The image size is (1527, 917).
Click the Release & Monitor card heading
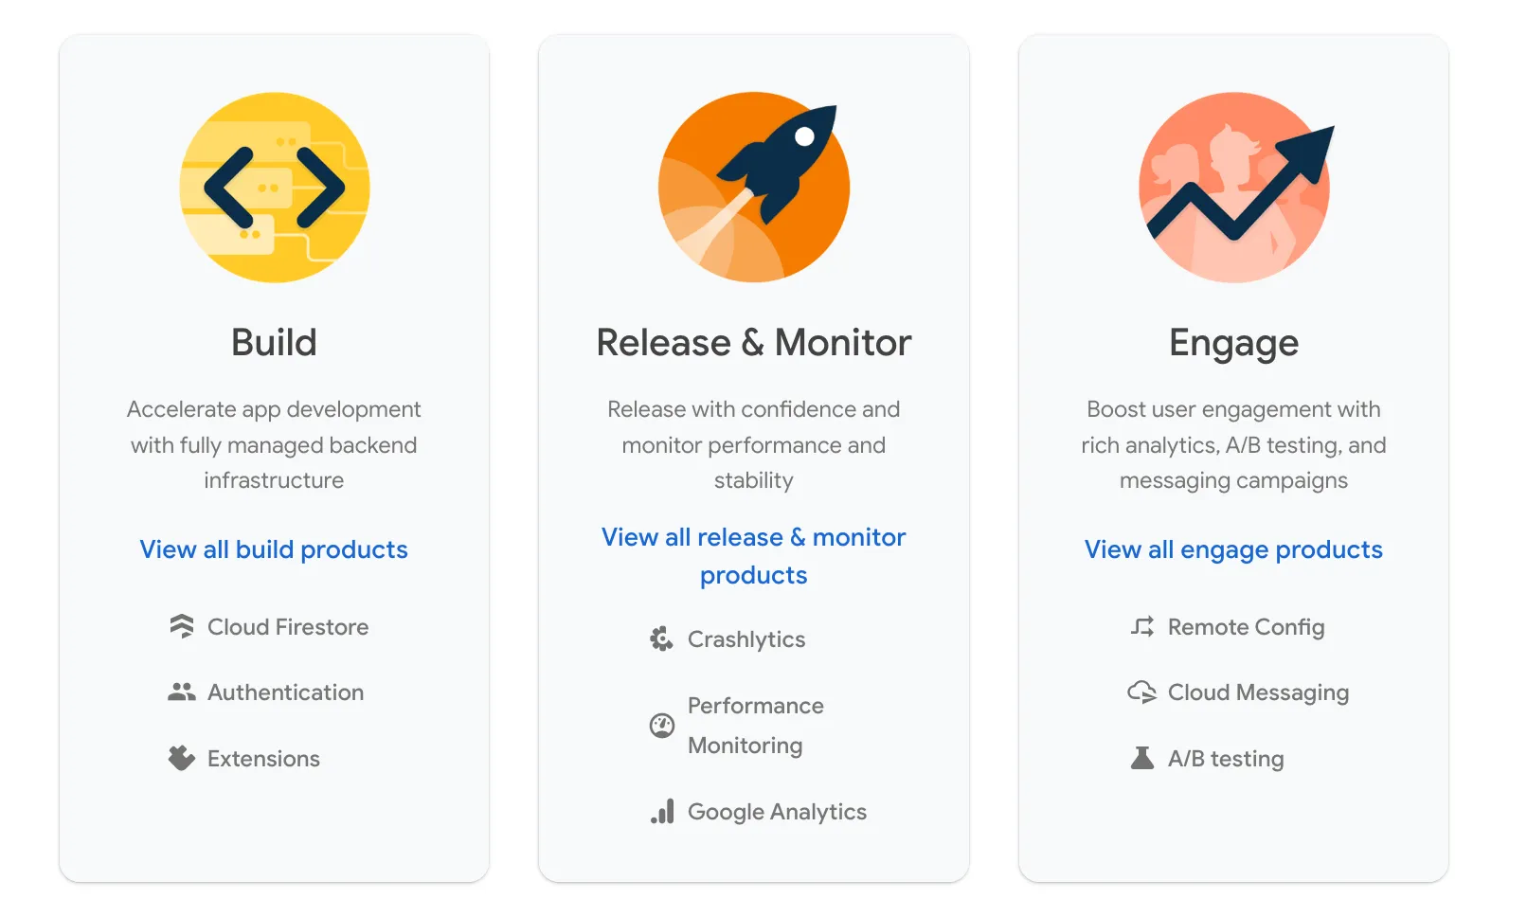(x=754, y=342)
